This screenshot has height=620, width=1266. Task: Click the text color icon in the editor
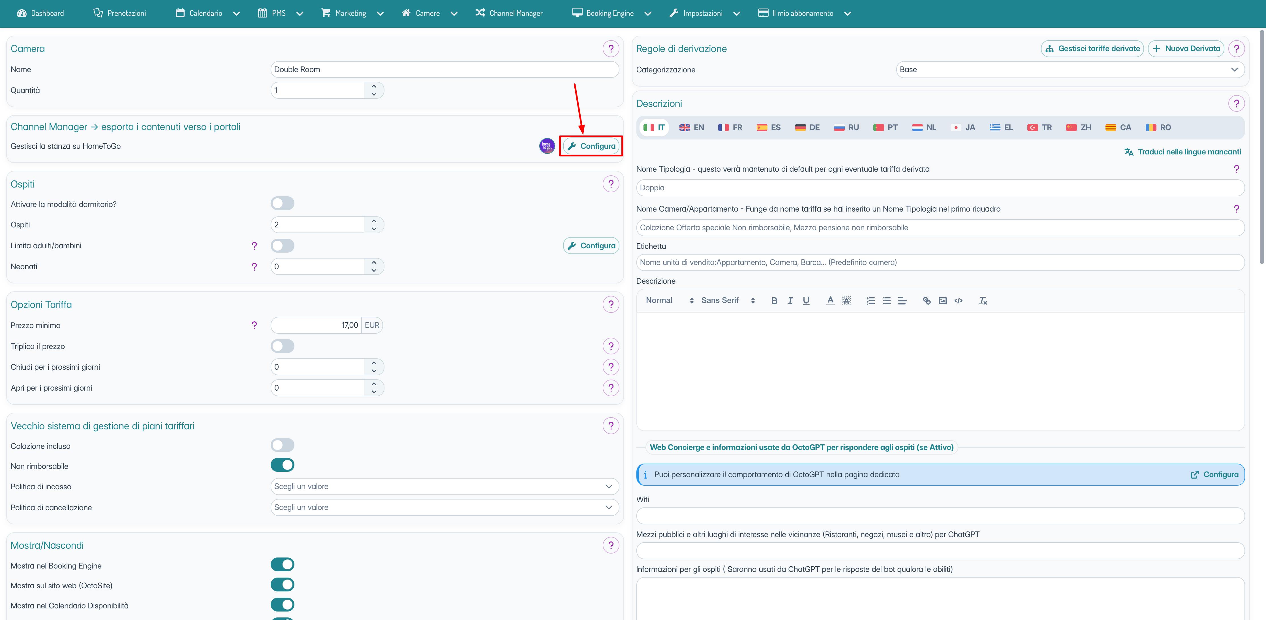[830, 300]
